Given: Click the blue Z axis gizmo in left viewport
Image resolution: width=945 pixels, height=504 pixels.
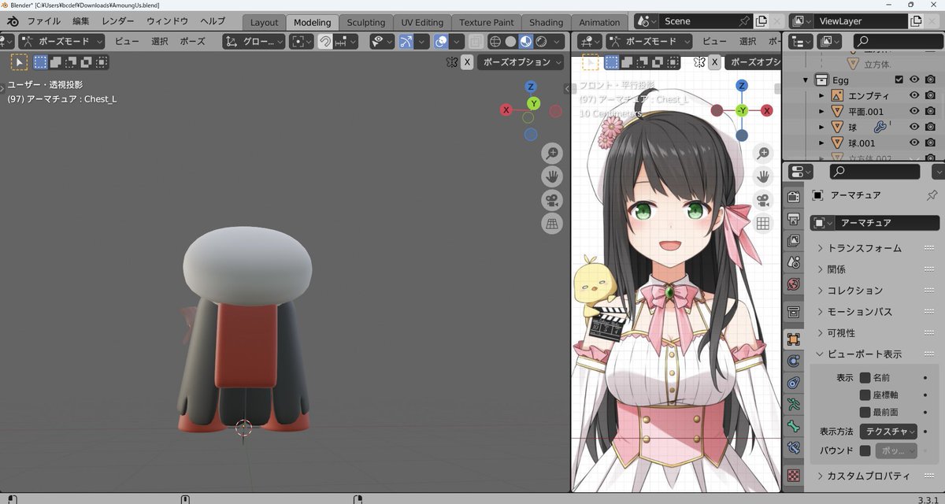Looking at the screenshot, I should click(532, 86).
